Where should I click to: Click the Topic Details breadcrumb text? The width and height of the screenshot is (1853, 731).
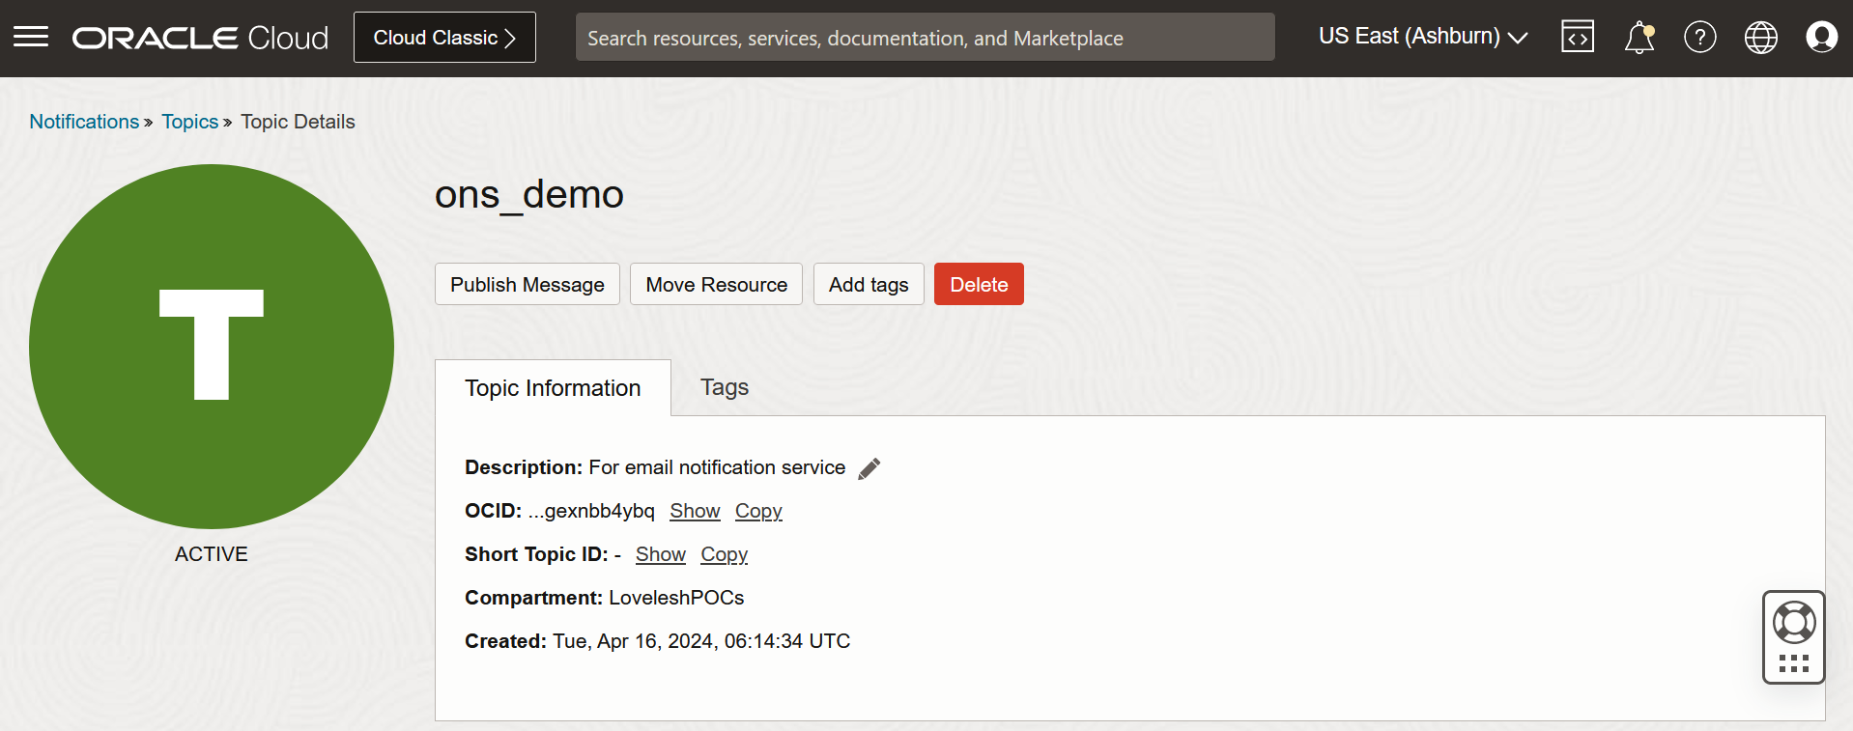[x=298, y=122]
